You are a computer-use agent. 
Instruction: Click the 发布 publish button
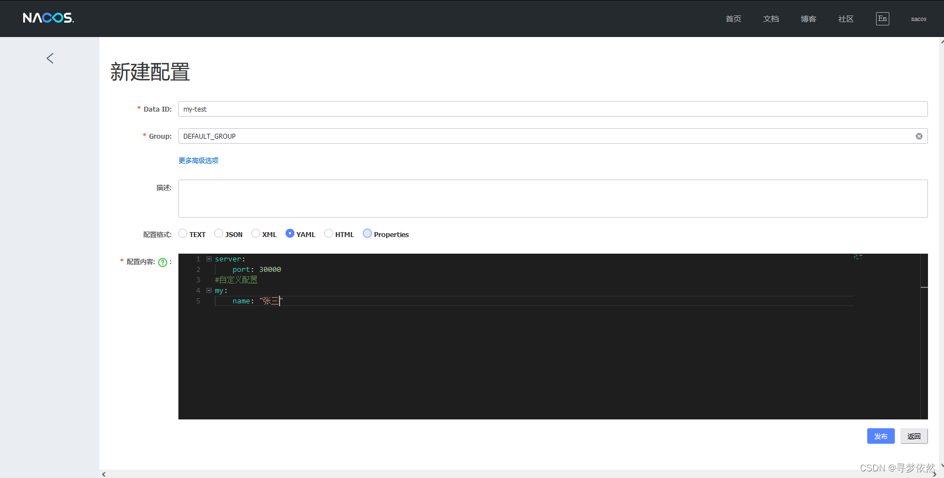[881, 436]
